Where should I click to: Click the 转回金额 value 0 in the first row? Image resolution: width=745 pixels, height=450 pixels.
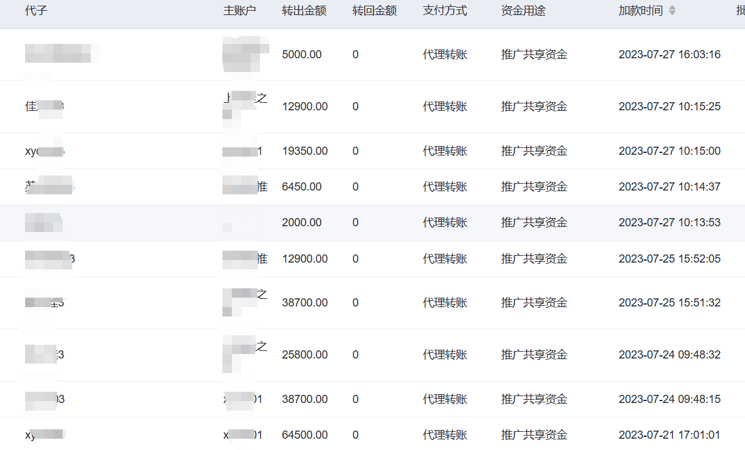[355, 55]
